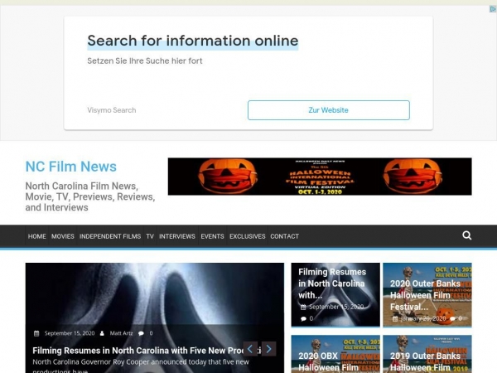Click the September 15, 2020 date in slider
This screenshot has height=373, width=497.
pyautogui.click(x=70, y=333)
